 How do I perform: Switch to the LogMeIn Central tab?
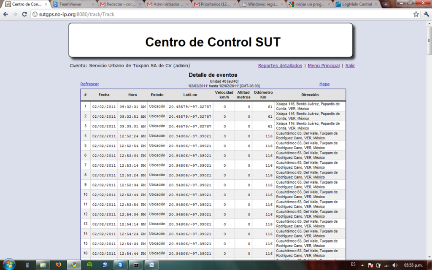click(357, 4)
